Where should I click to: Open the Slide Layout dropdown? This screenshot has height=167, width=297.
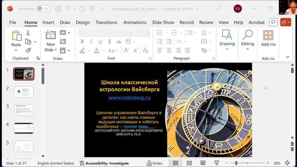coord(65,32)
